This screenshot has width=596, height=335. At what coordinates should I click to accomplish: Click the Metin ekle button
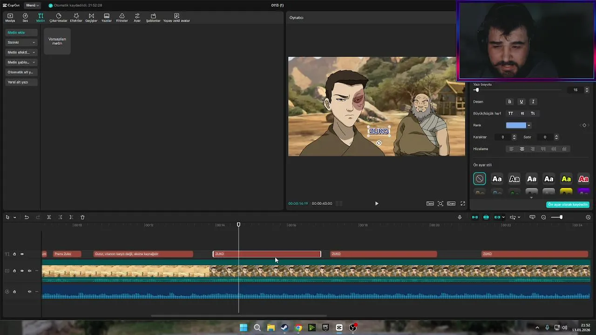coord(21,33)
